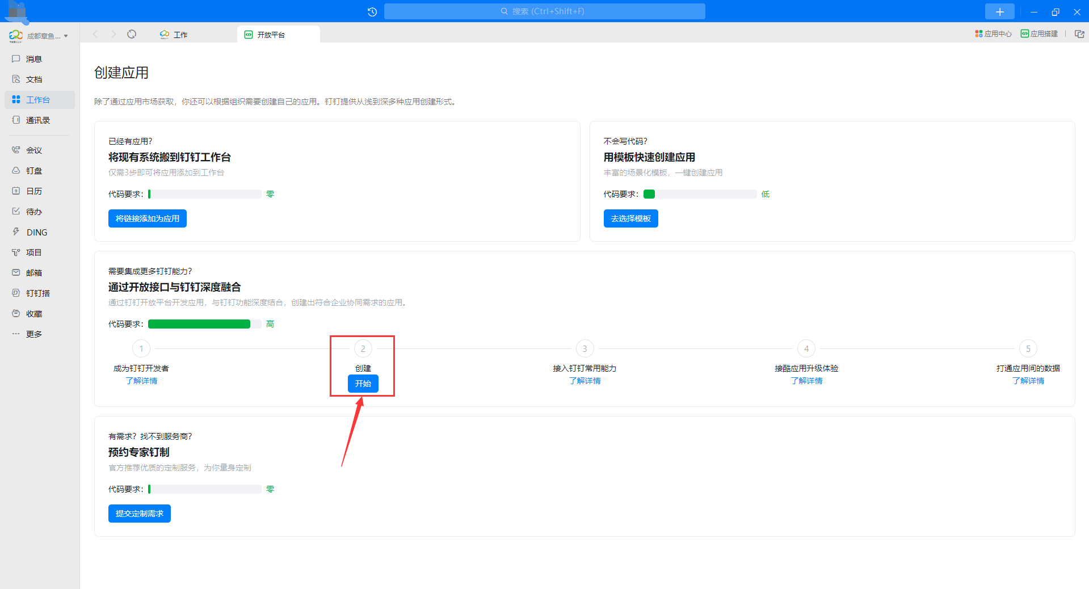Open the 消息 messages icon in sidebar
This screenshot has width=1089, height=589.
[x=16, y=58]
